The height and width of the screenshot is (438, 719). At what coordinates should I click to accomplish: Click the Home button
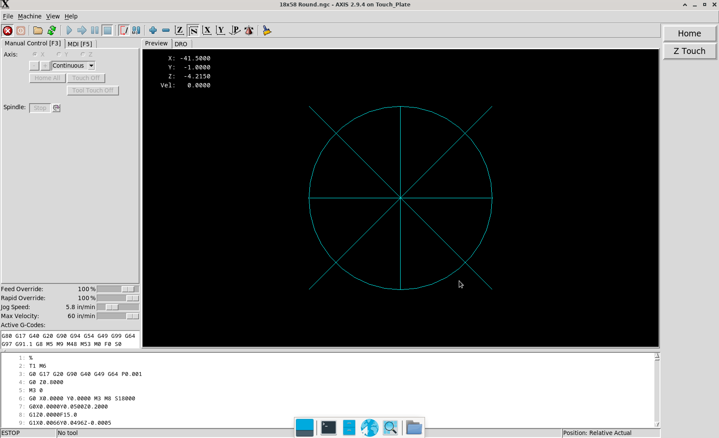689,33
